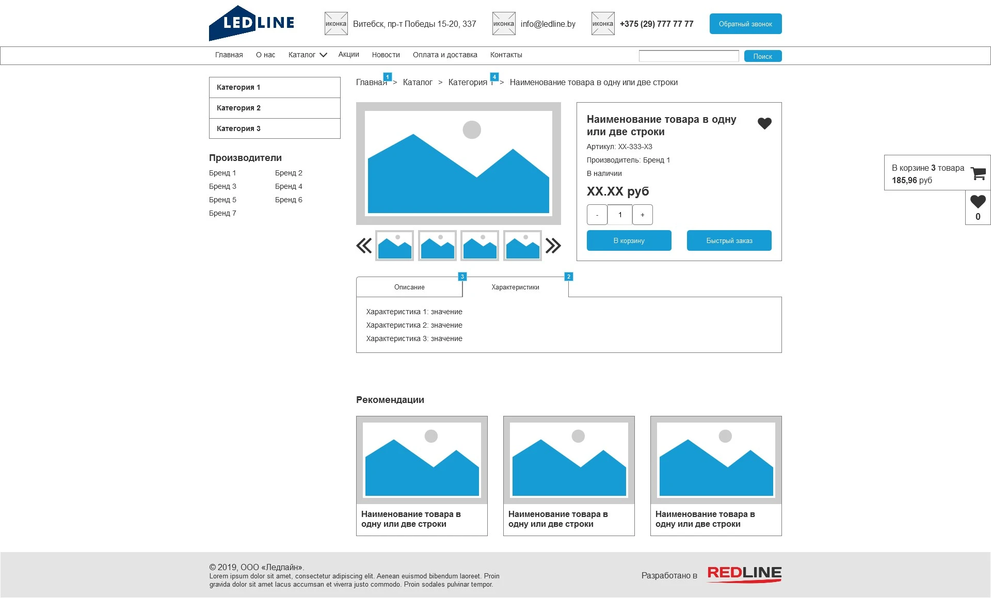The height and width of the screenshot is (598, 991).
Task: Click the phone icon before +375 number
Action: click(603, 24)
